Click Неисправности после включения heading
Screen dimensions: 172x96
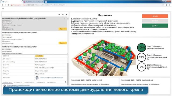[86, 80]
